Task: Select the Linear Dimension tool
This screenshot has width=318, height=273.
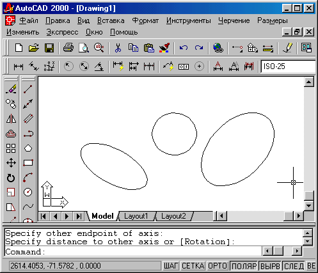Action: [19, 66]
